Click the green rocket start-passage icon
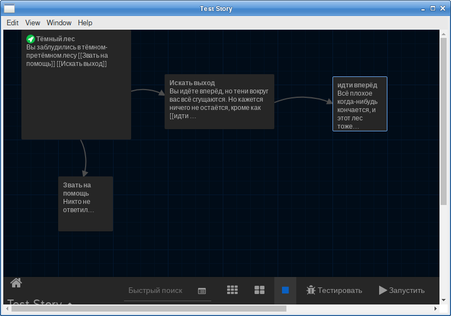 click(x=31, y=39)
